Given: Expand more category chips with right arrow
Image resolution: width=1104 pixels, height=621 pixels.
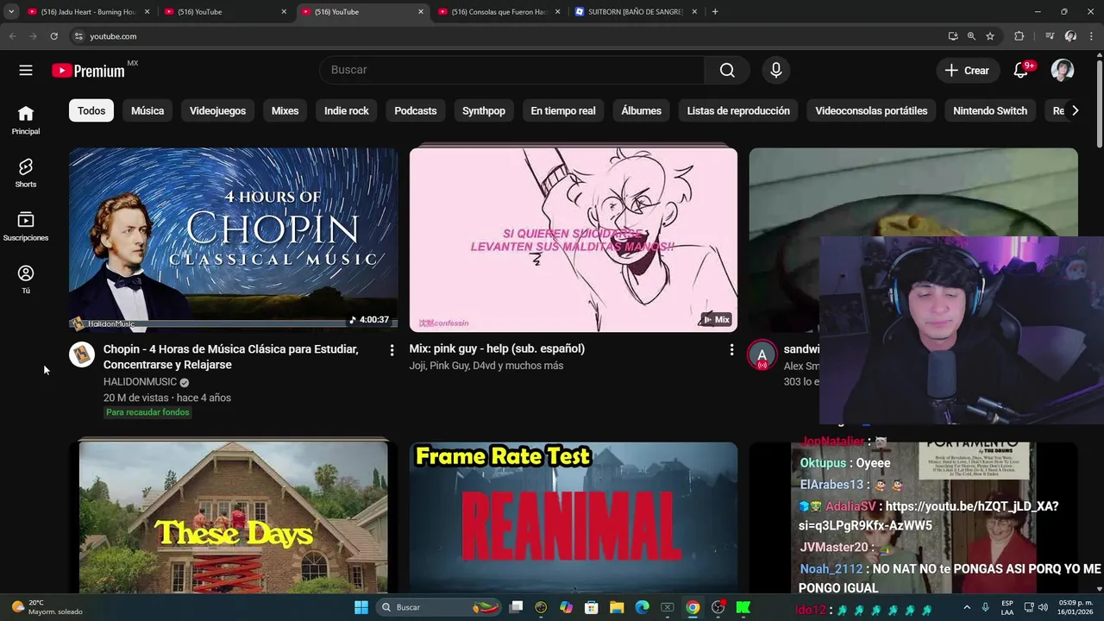Looking at the screenshot, I should (1075, 110).
